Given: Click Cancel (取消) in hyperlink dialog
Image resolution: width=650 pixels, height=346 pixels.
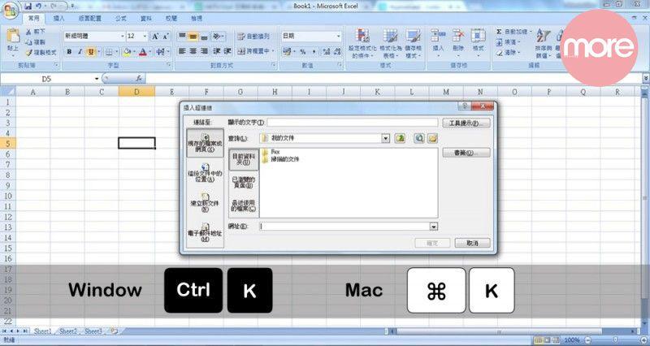Looking at the screenshot, I should tap(473, 243).
